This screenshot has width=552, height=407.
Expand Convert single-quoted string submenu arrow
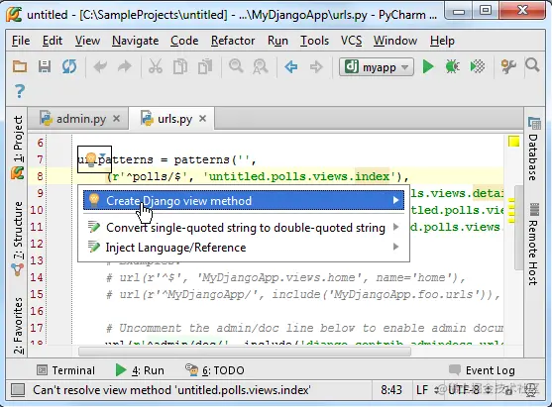(395, 227)
